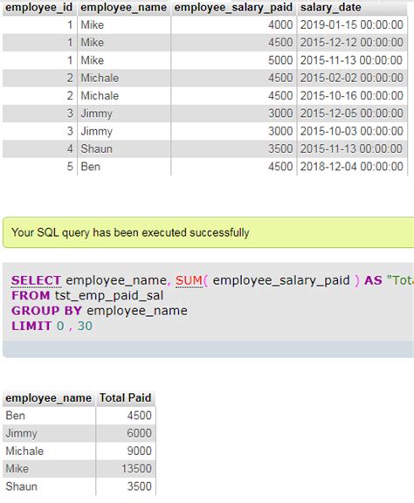
Task: Click the LIMIT keyword in the query
Action: tap(31, 326)
